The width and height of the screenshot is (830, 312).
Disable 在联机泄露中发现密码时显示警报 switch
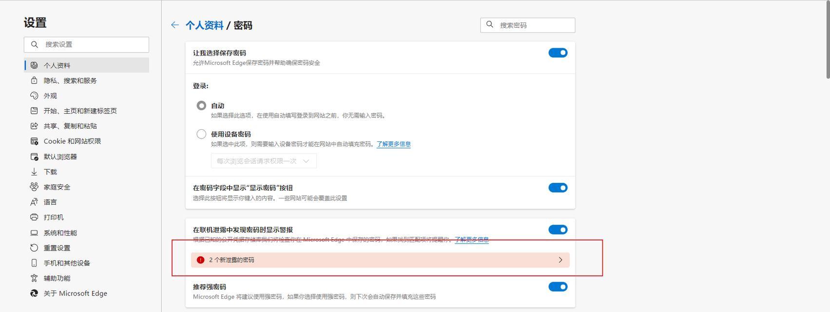(558, 230)
